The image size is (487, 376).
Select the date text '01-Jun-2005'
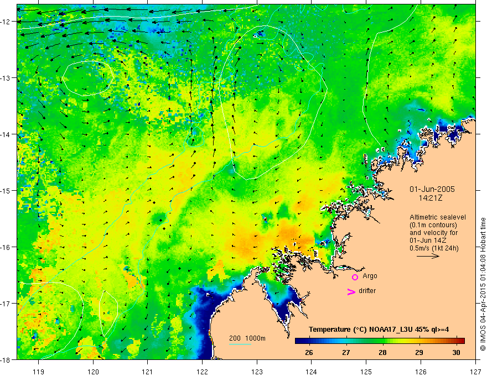(x=432, y=189)
